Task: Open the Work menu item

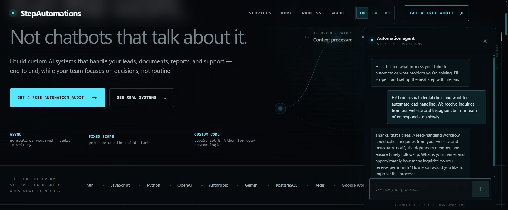Action: [286, 13]
